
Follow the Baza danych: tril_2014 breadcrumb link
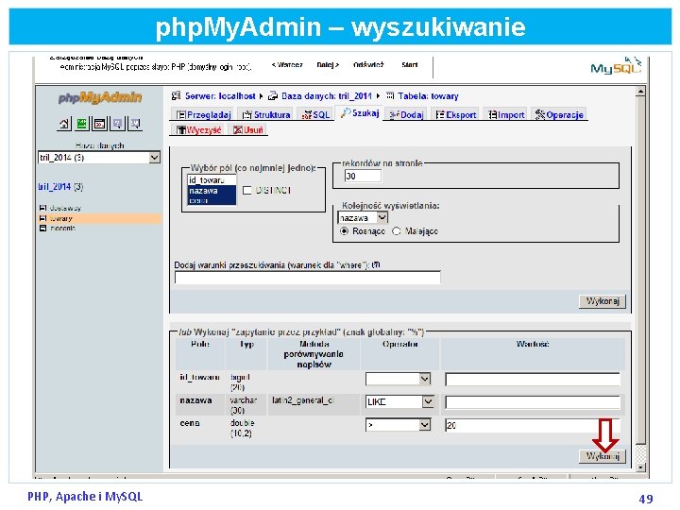pyautogui.click(x=327, y=95)
